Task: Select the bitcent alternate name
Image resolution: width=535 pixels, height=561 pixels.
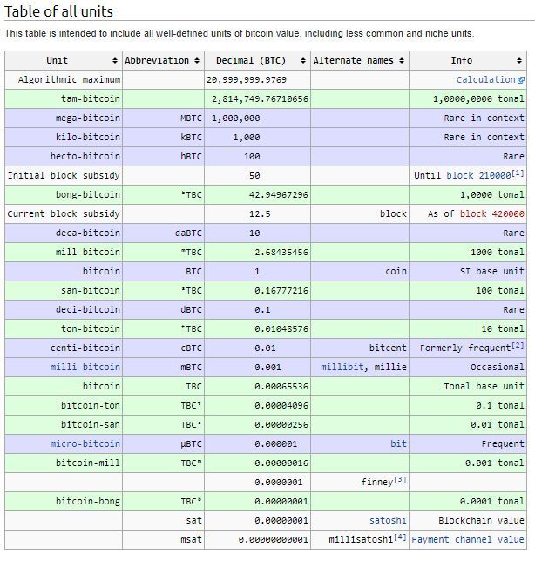Action: click(x=388, y=348)
